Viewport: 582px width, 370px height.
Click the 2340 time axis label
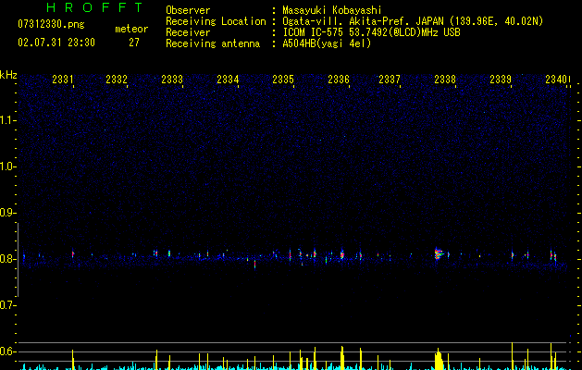(x=556, y=80)
